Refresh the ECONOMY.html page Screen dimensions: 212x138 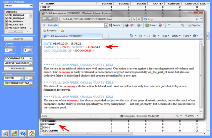pos(134,19)
